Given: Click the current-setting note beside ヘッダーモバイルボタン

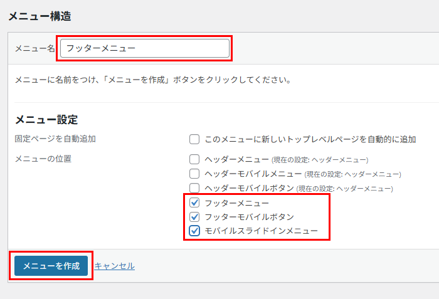Looking at the screenshot, I should (x=345, y=189).
